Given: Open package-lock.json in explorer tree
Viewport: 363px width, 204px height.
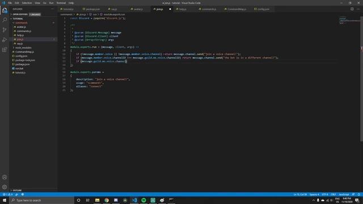Looking at the screenshot, I should (25, 60).
